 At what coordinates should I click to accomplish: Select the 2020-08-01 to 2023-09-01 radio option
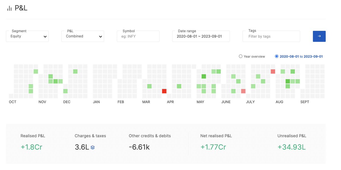277,56
